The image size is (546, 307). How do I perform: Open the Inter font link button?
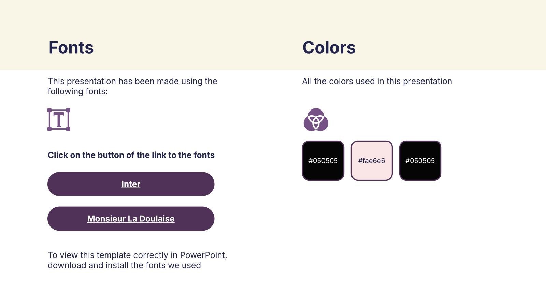tap(131, 184)
